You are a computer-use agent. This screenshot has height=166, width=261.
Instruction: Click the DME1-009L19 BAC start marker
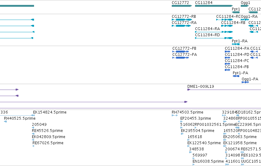tap(189, 90)
